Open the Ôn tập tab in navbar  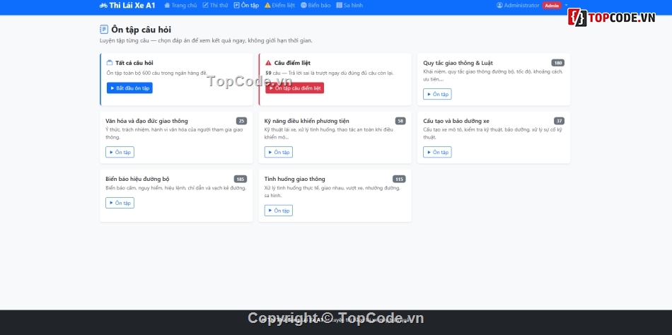[x=246, y=5]
